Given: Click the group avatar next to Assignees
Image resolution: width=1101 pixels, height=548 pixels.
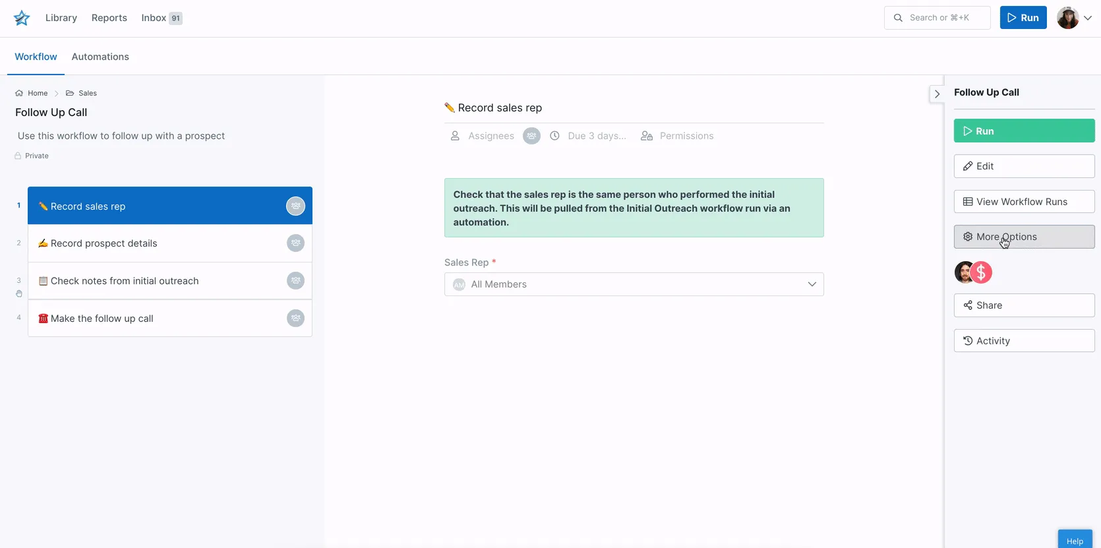Looking at the screenshot, I should 531,136.
